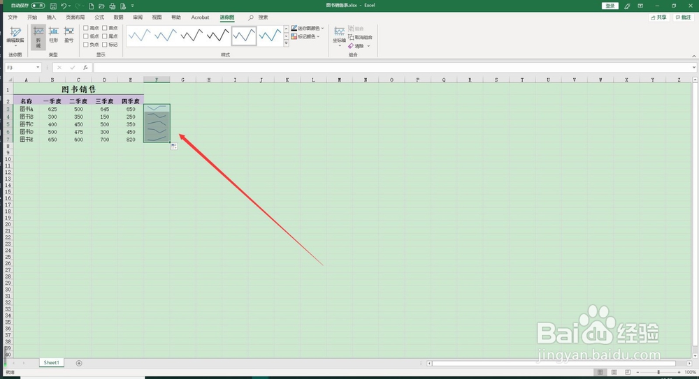Click zoom out minus button
The height and width of the screenshot is (379, 699).
tap(638, 372)
